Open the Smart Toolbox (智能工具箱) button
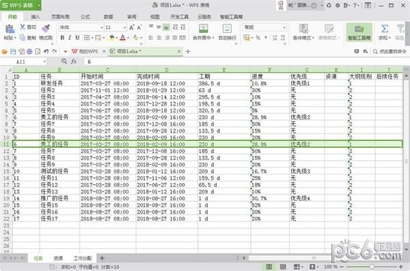The height and width of the screenshot is (271, 410). tap(359, 31)
